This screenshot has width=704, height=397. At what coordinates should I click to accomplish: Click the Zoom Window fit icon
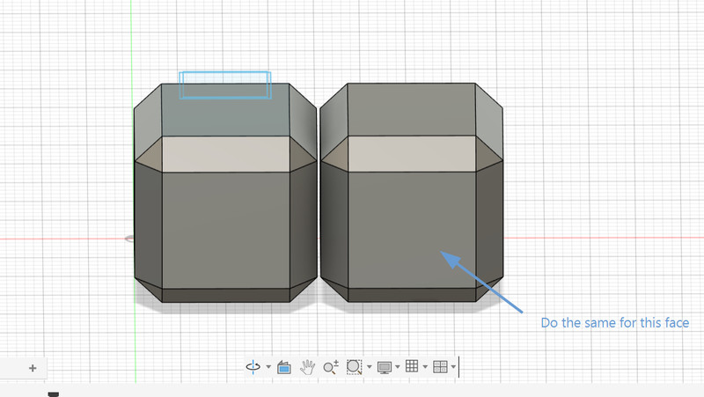click(x=355, y=367)
